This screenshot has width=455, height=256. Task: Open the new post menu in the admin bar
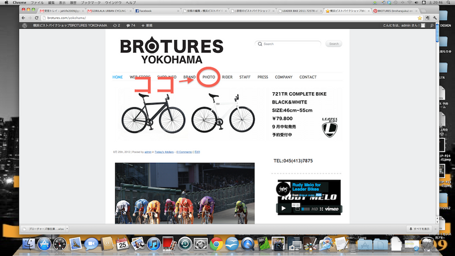click(x=147, y=26)
